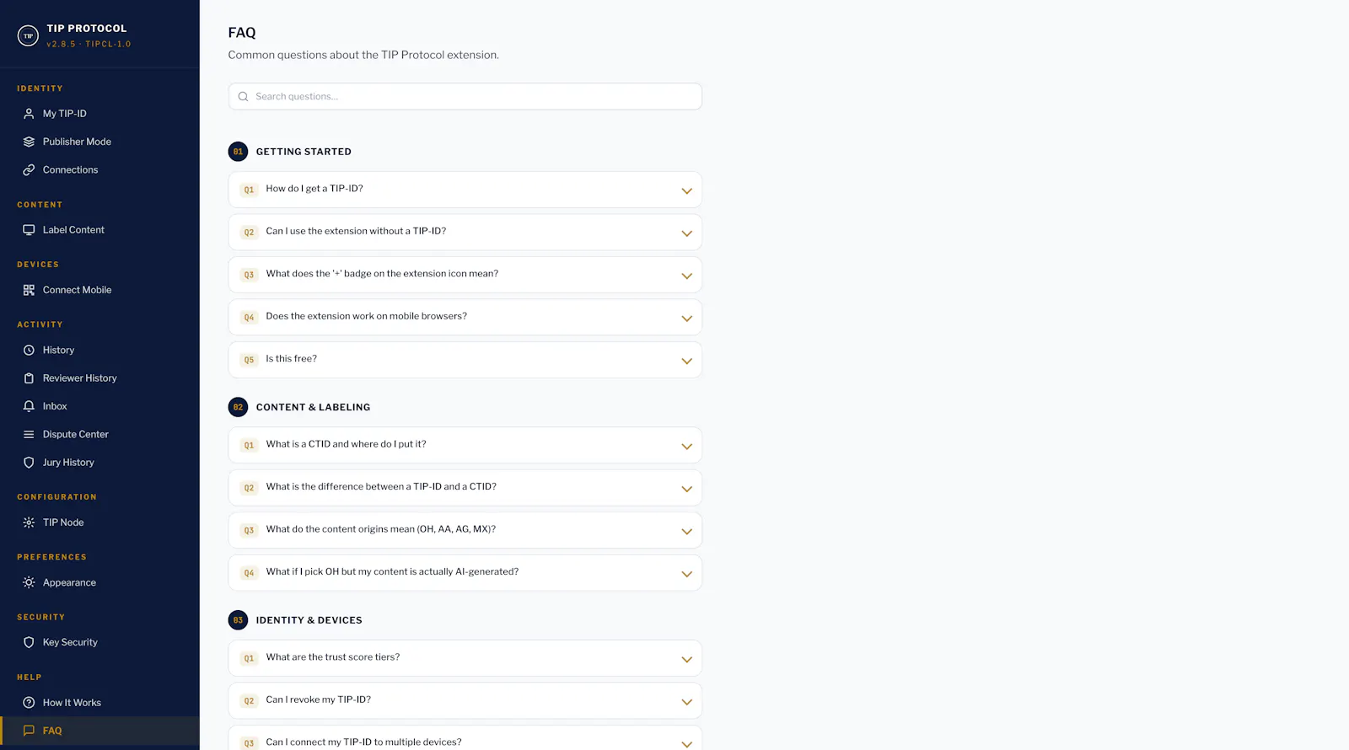
Task: Expand TIP-ID versus CTID difference chevron
Action: tap(686, 489)
